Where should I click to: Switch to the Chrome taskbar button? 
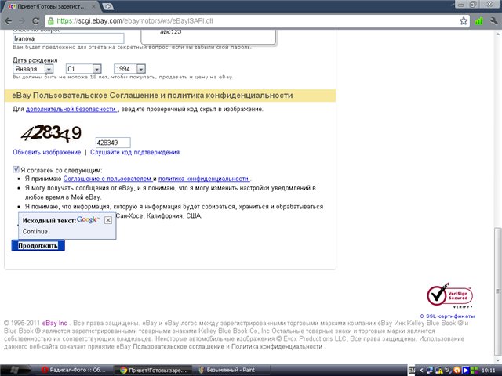[153, 370]
